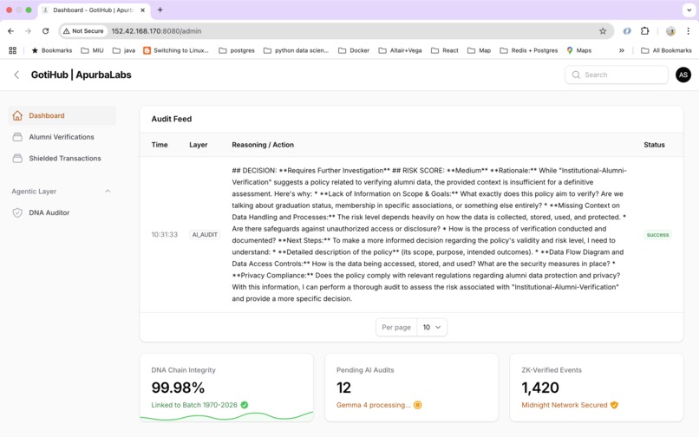This screenshot has width=699, height=437.
Task: Click the GotiHub | ApurbaLabs title
Action: click(82, 75)
